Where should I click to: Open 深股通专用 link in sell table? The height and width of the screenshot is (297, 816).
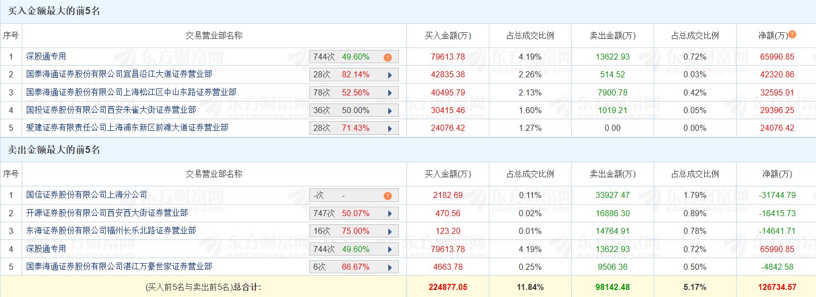coord(46,249)
